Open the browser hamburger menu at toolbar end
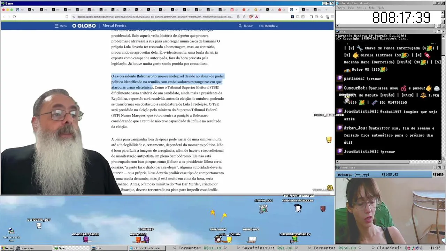Viewport: 446px width, 251px height. coord(332,17)
